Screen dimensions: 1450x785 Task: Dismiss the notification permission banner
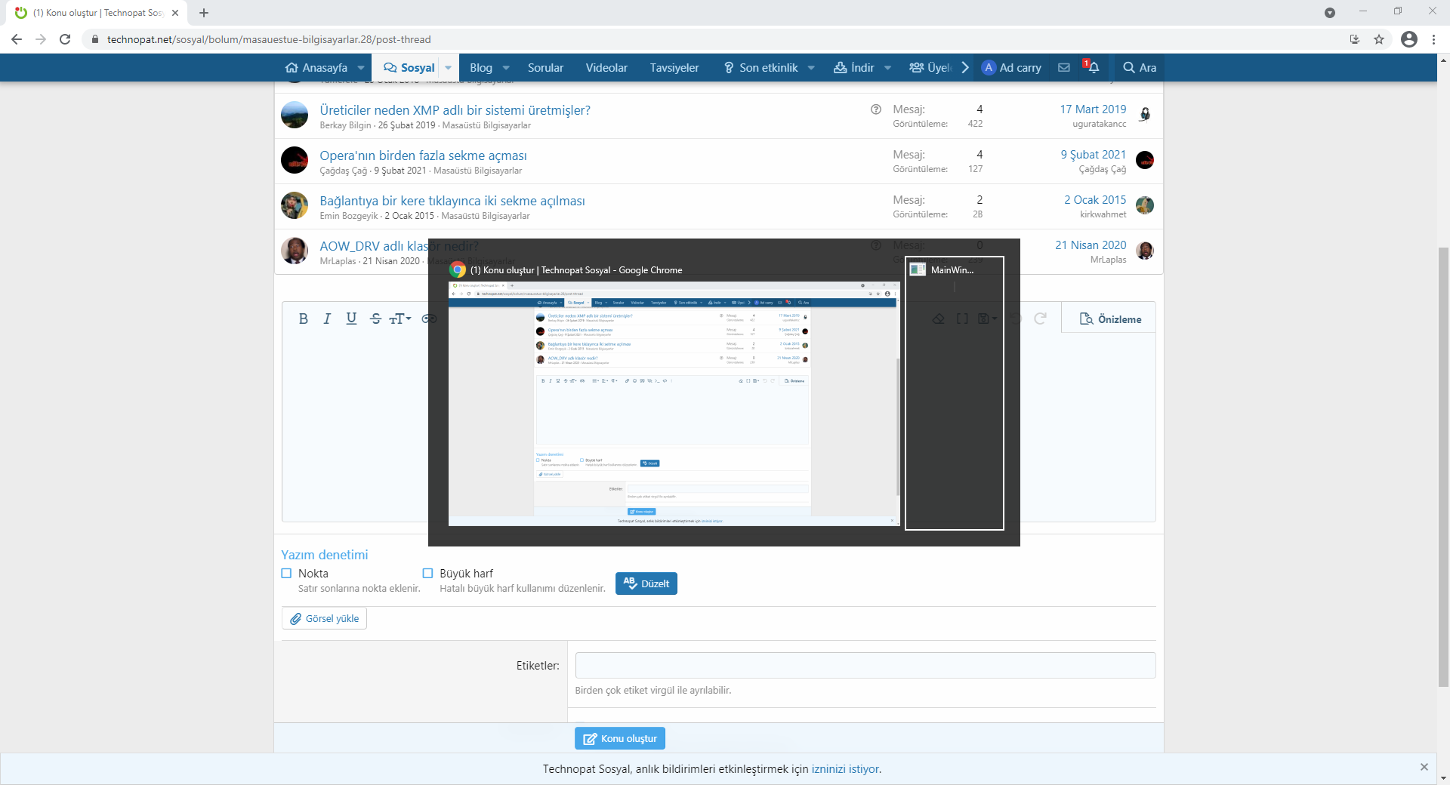1424,767
